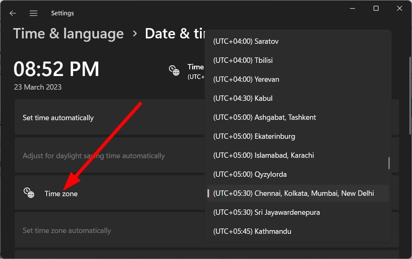Select (UTC+05:30) Sri Jayawardenepura
The width and height of the screenshot is (412, 259).
[x=266, y=212]
